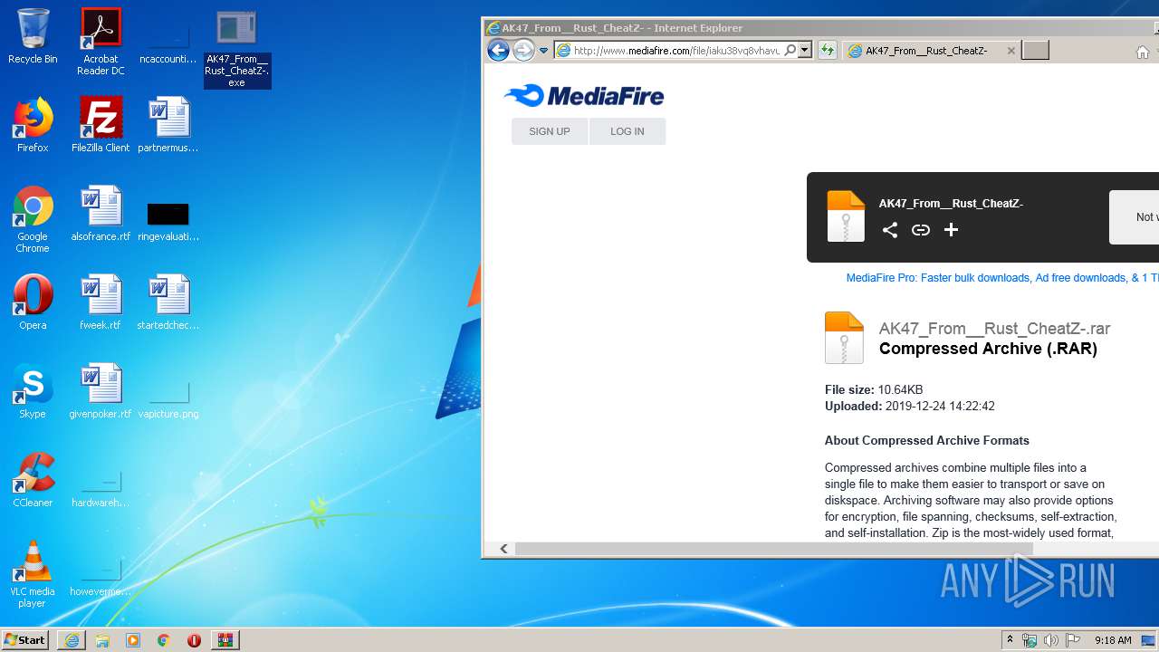Select the VLC media player shortcut
This screenshot has height=652, width=1159.
pyautogui.click(x=33, y=574)
